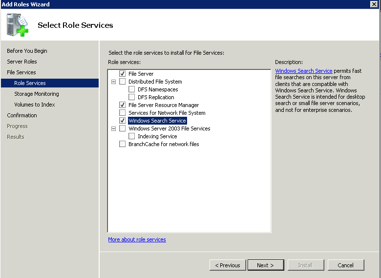Select the DFS Namespaces row

pos(158,89)
